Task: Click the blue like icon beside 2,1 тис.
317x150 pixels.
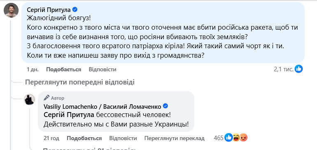Action: 298,69
